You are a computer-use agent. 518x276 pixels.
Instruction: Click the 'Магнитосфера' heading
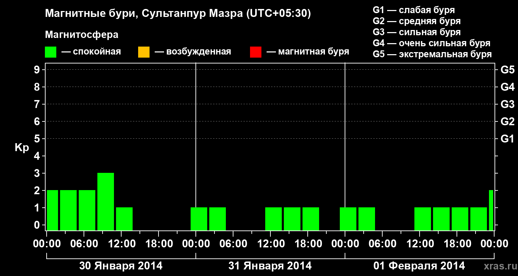[x=81, y=35]
